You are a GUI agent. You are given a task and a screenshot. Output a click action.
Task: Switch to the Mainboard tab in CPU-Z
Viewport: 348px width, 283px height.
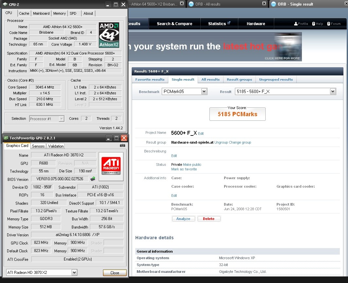(41, 13)
